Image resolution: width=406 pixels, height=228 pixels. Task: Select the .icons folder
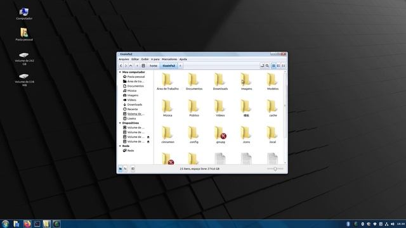tap(246, 135)
